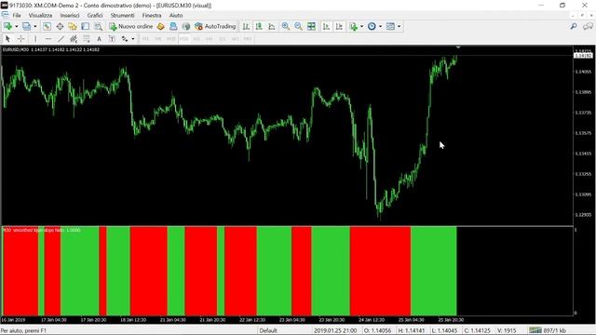
Task: Open the Visualizza menu
Action: (40, 15)
